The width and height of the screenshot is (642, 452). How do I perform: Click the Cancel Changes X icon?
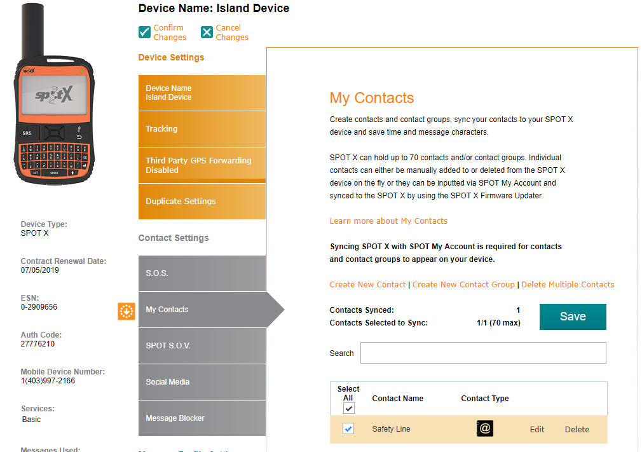(x=207, y=32)
